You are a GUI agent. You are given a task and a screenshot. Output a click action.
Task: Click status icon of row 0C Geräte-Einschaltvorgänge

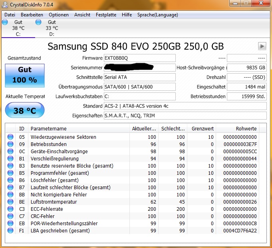[10, 151]
